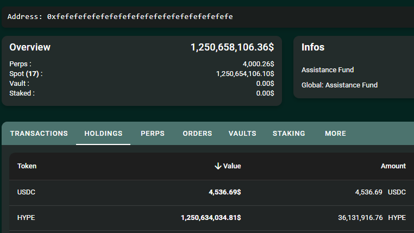Image resolution: width=414 pixels, height=233 pixels.
Task: Switch to the Transactions tab
Action: [39, 134]
